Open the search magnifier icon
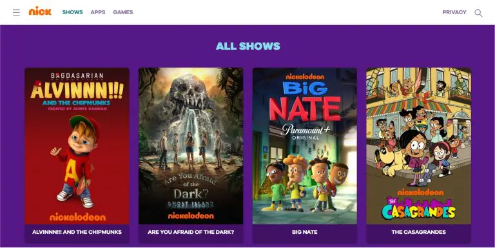Screen dimensions: 495x248 coord(478,13)
